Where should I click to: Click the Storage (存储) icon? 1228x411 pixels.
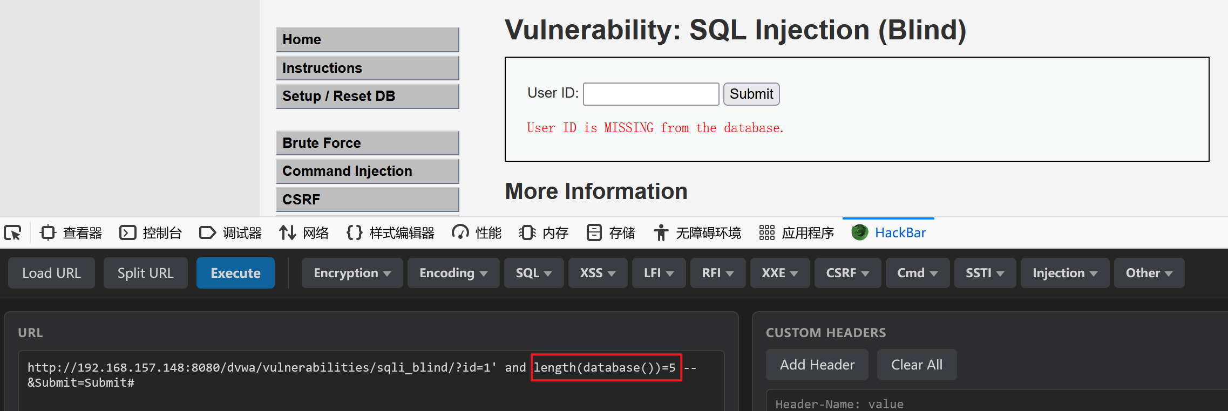(594, 233)
